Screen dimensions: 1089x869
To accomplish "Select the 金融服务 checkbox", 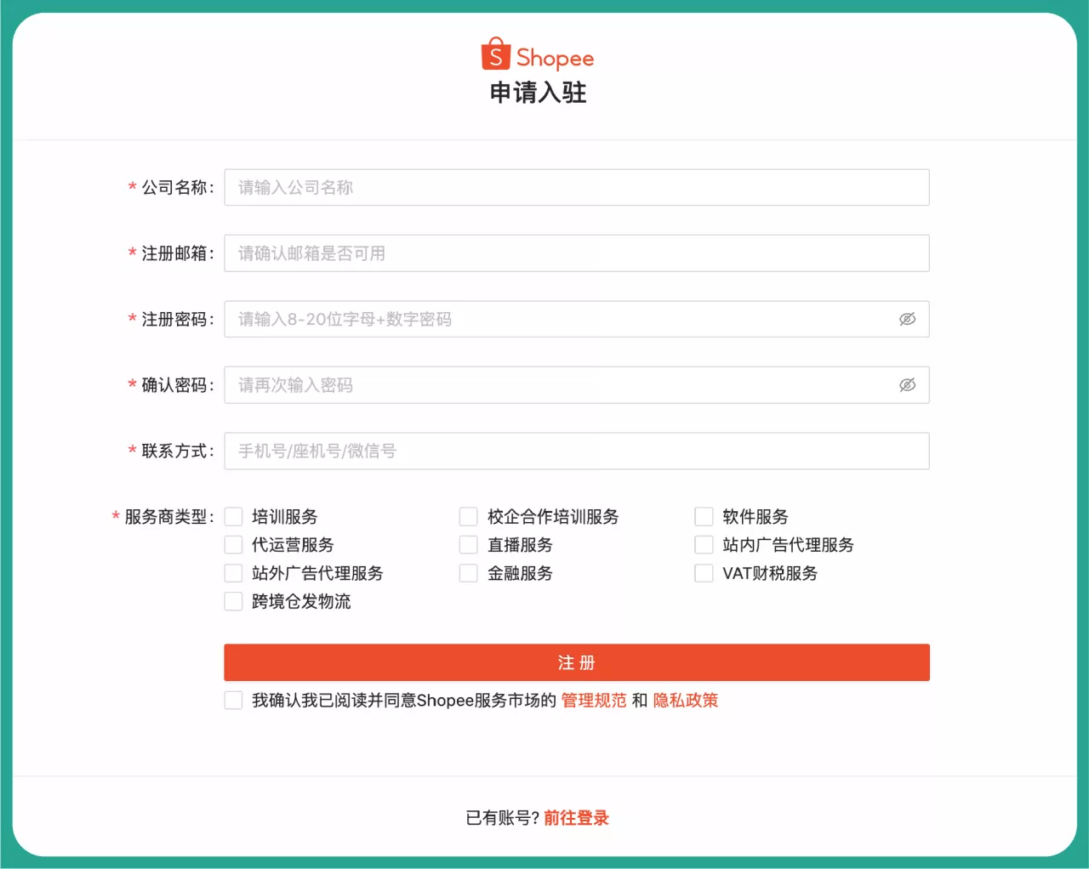I will [x=468, y=572].
